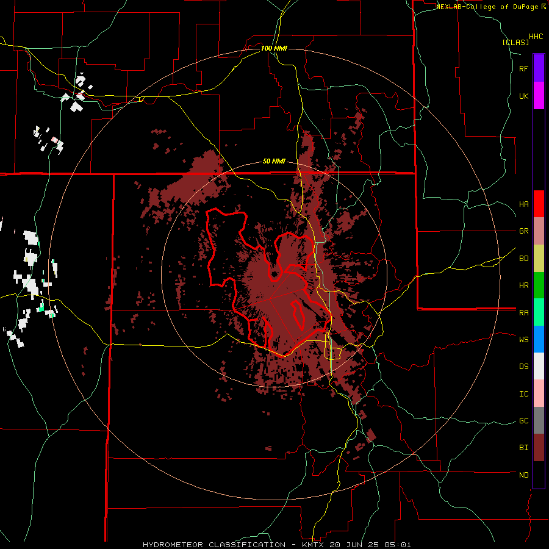Click the GR legend label
Viewport: 549px width, 549px height.
point(523,231)
